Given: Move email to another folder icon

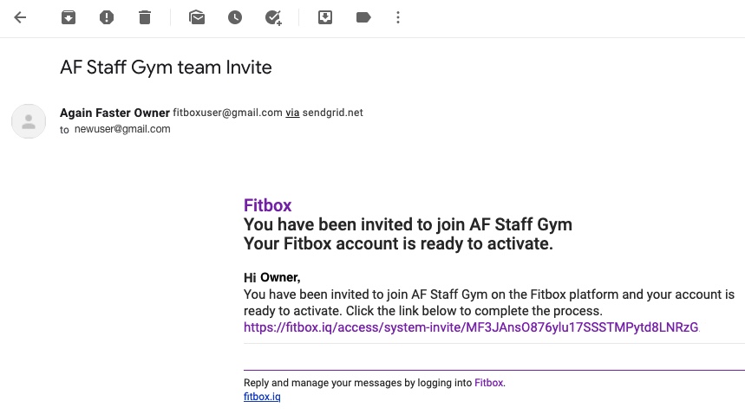Looking at the screenshot, I should 325,17.
